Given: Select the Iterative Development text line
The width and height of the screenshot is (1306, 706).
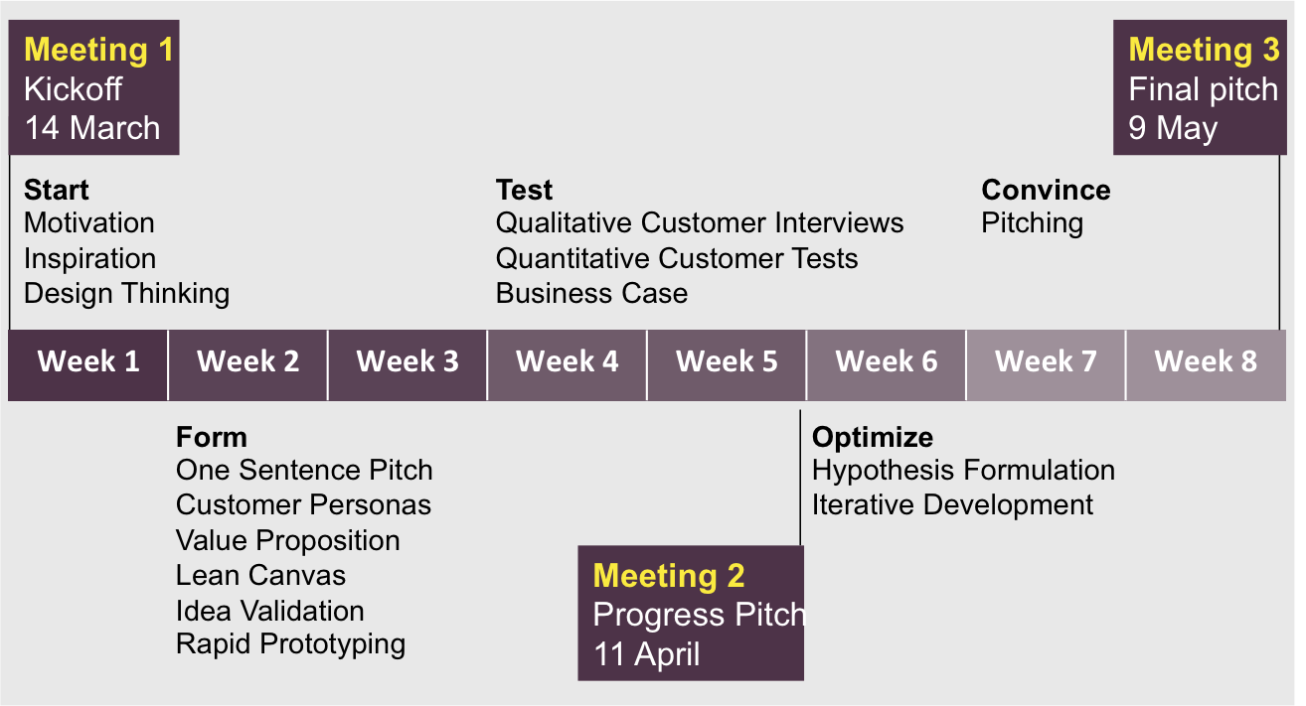Looking at the screenshot, I should (952, 505).
